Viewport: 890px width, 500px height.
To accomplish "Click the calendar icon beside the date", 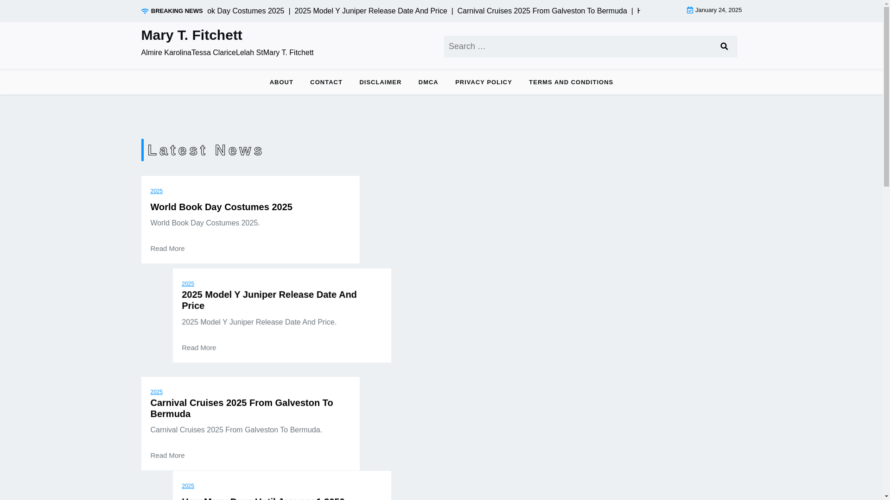I will [x=690, y=10].
